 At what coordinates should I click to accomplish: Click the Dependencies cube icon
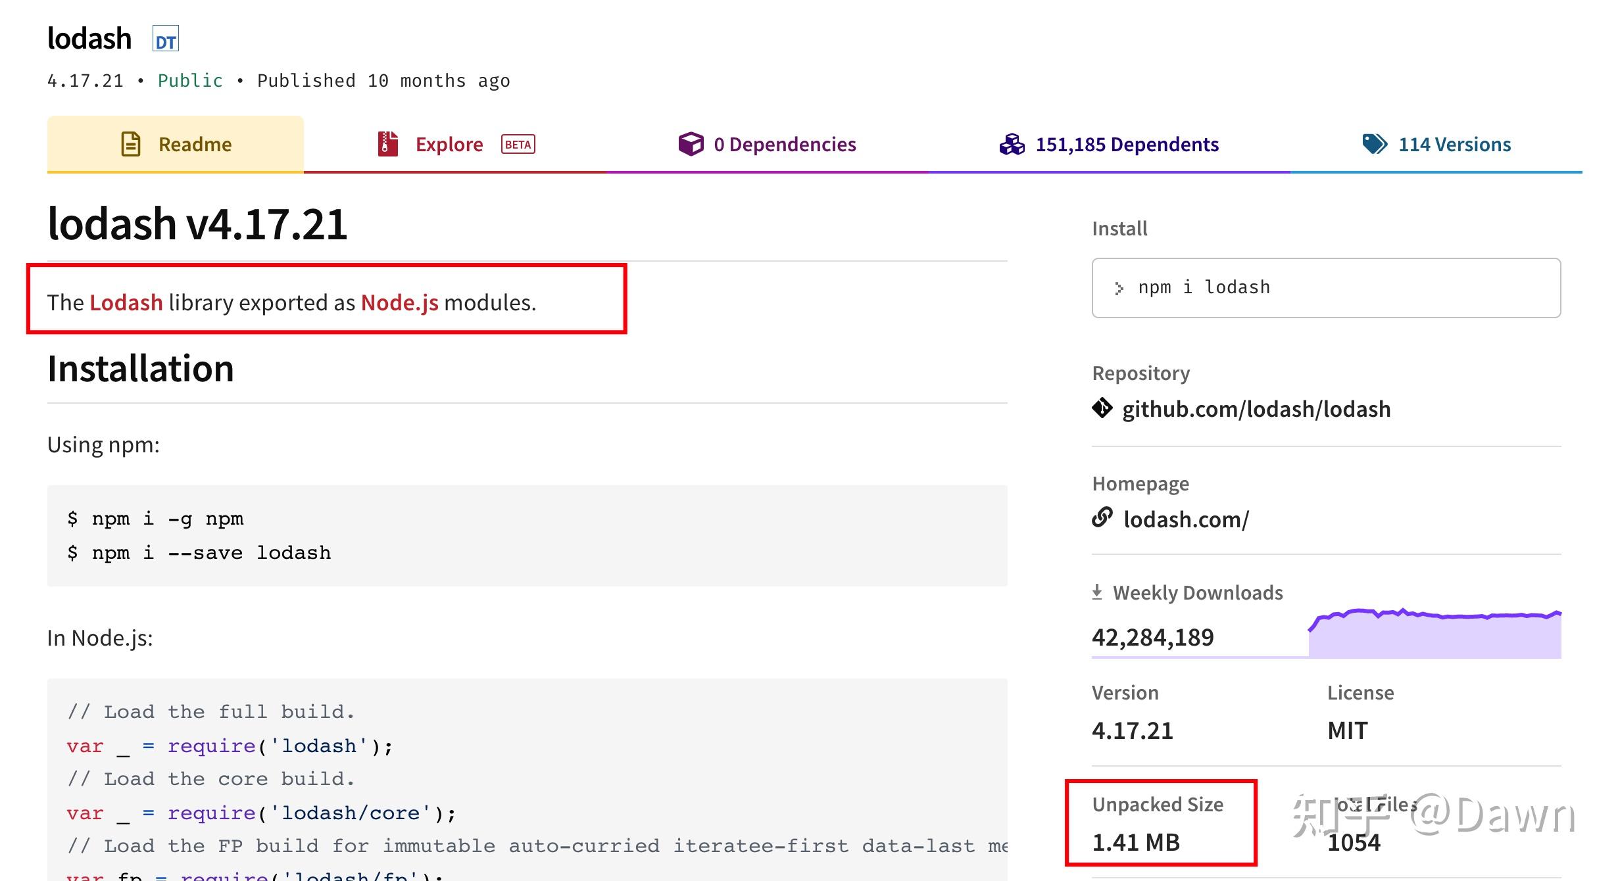click(x=691, y=144)
